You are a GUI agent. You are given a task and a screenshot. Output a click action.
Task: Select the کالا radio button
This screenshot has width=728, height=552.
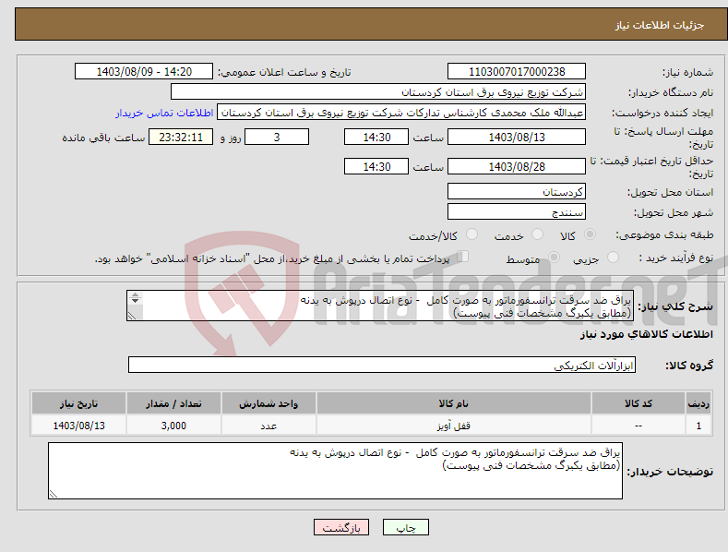coord(590,234)
